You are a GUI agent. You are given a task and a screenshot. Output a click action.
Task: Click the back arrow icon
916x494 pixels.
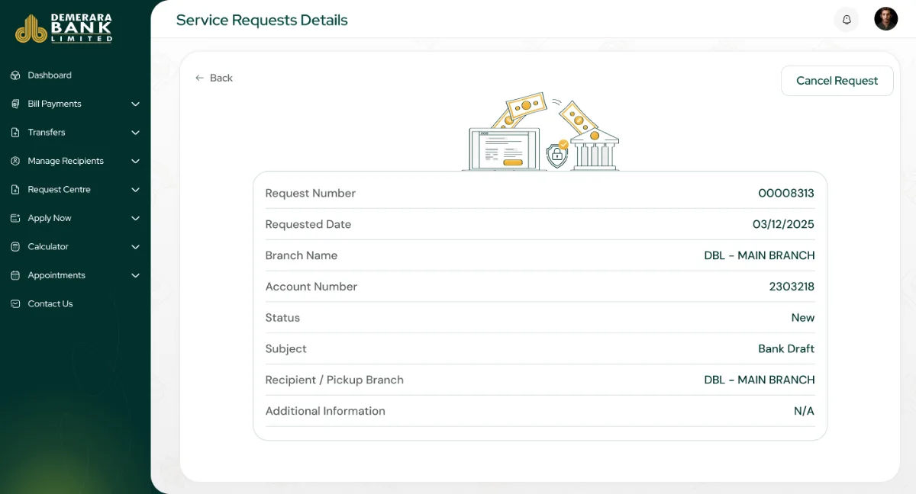[200, 78]
